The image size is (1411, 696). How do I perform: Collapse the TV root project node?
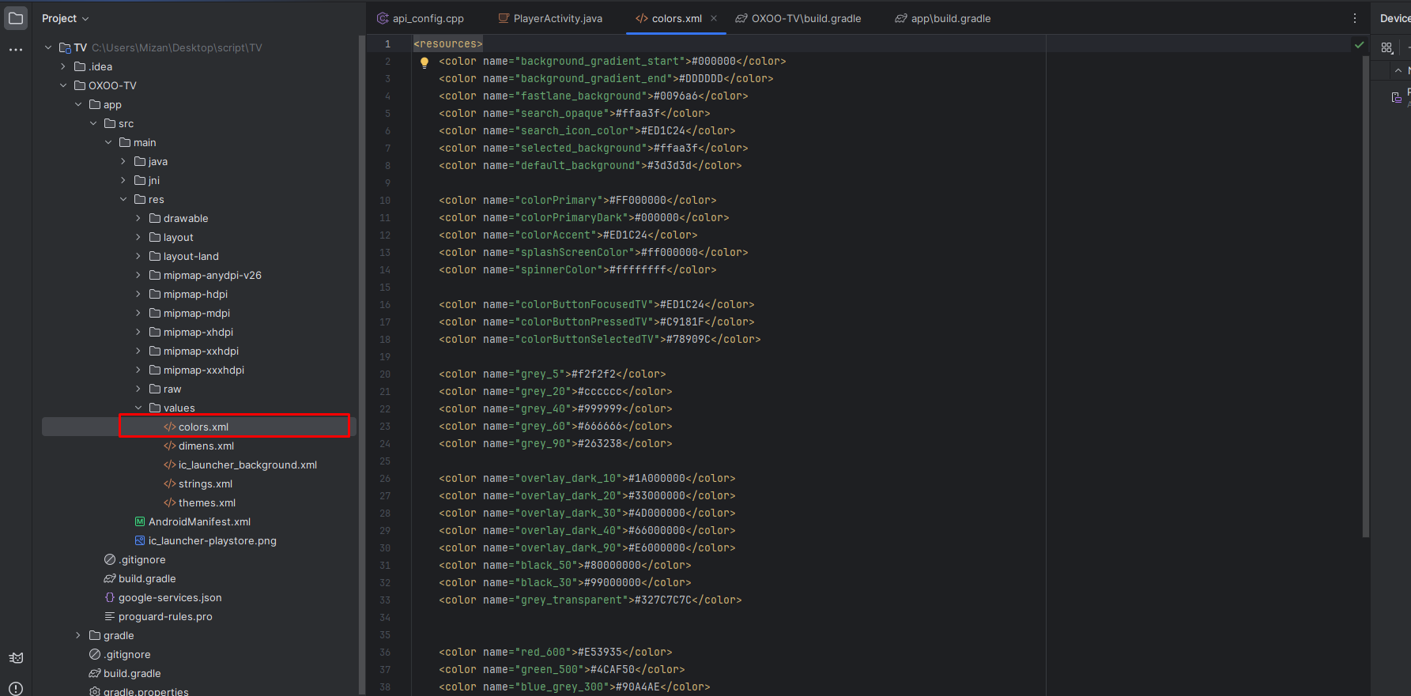[48, 47]
